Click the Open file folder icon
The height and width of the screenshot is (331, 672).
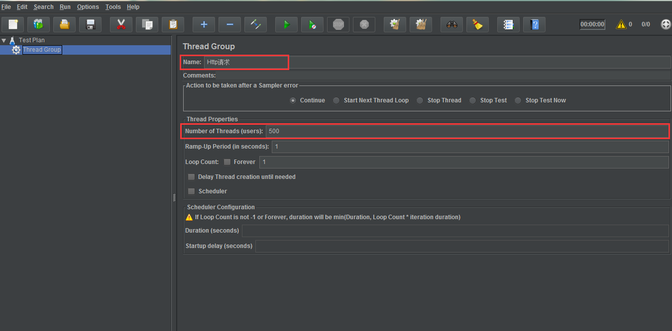coord(64,24)
